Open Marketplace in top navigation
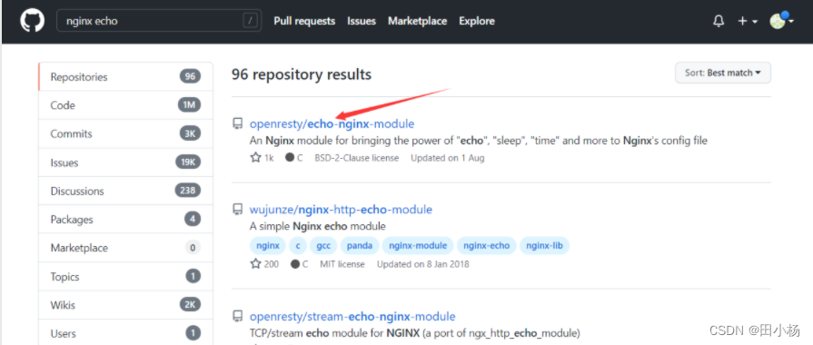Viewport: 813px width, 345px height. (x=417, y=21)
